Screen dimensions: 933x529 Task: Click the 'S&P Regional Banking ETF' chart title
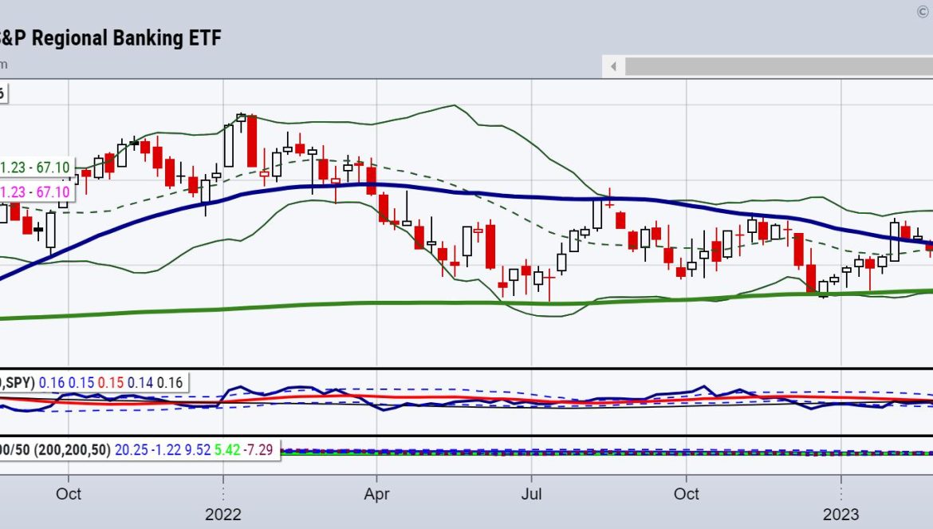(111, 38)
